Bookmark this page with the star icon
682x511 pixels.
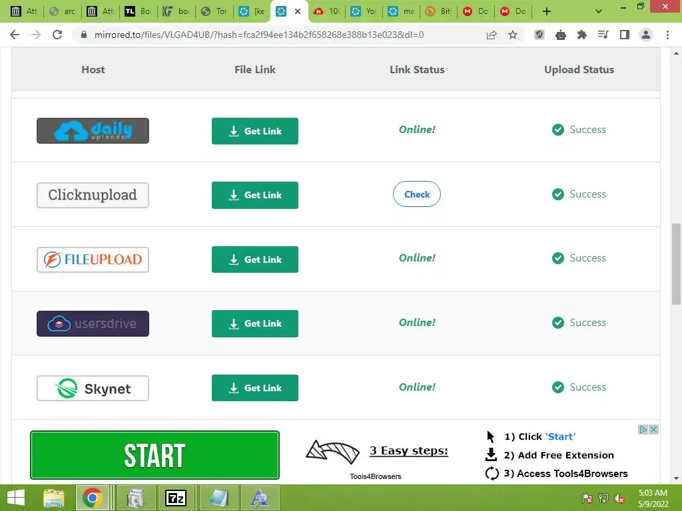(513, 35)
